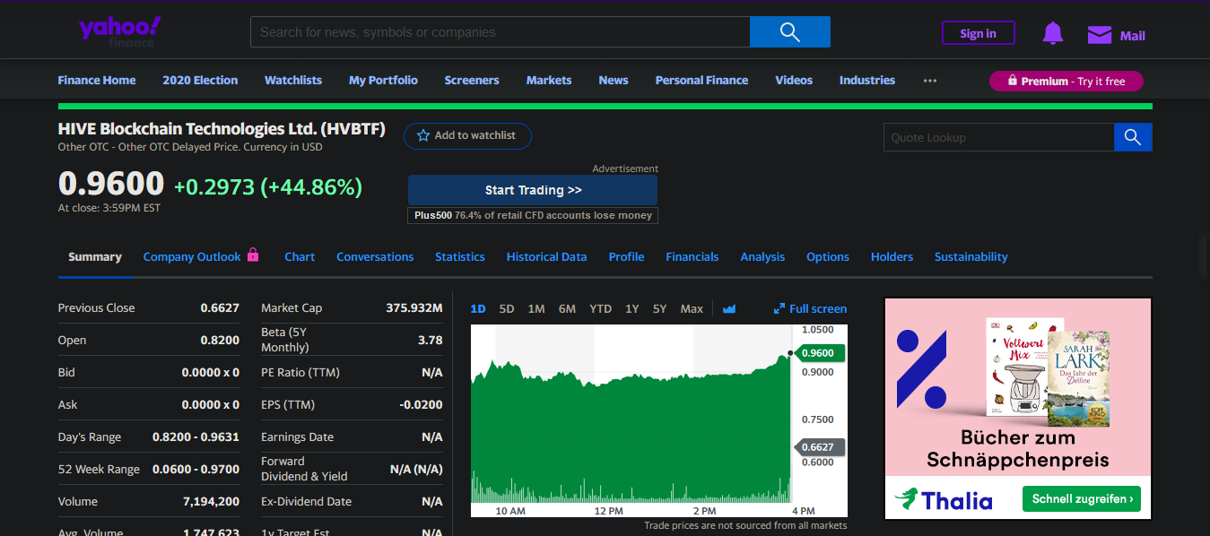Toggle Add to watchlist star

tap(423, 135)
